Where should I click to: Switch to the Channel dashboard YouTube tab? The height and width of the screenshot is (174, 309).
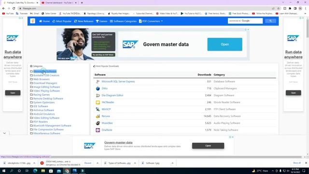59,3
